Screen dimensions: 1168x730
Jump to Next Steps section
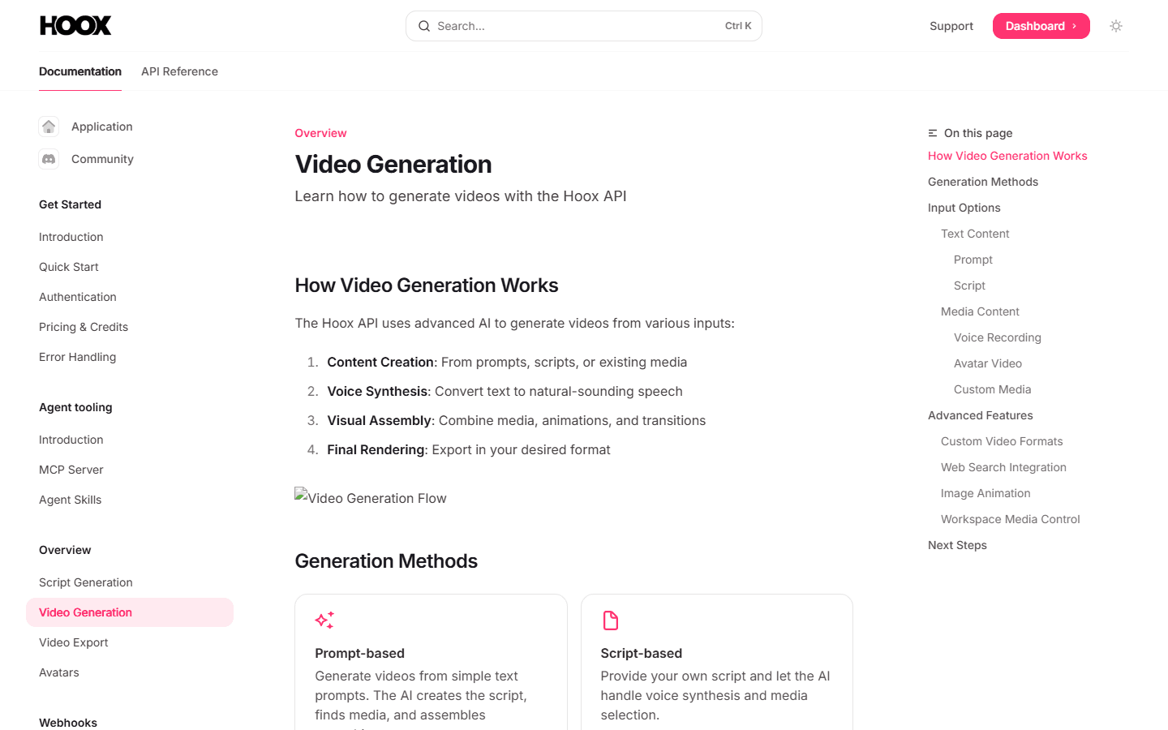957,545
